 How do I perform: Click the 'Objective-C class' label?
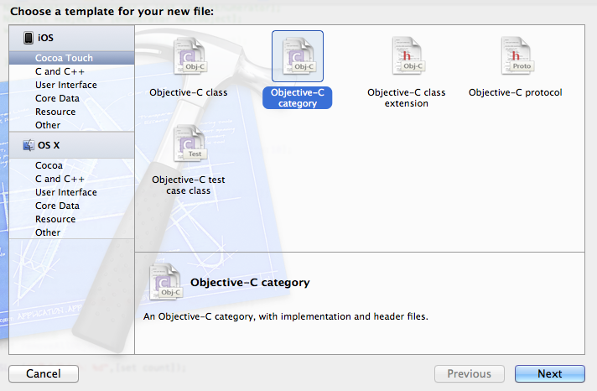pos(189,92)
